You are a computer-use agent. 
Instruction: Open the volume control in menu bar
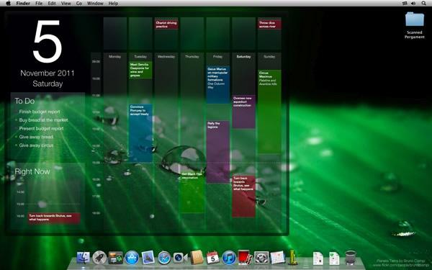tap(413, 4)
